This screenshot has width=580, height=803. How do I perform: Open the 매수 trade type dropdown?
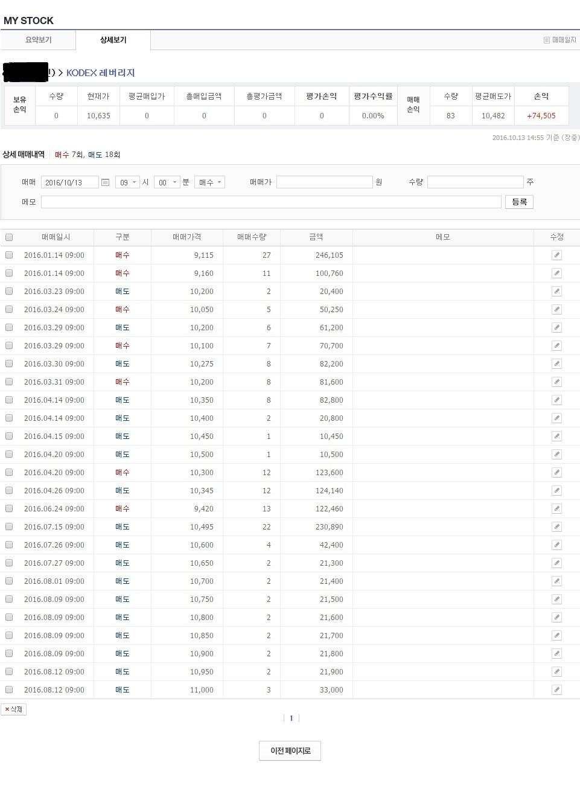tap(209, 182)
